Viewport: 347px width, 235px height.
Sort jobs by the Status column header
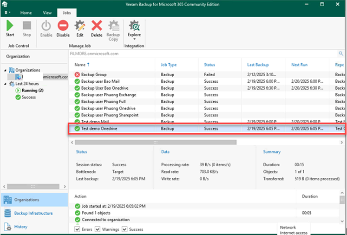[x=210, y=65]
